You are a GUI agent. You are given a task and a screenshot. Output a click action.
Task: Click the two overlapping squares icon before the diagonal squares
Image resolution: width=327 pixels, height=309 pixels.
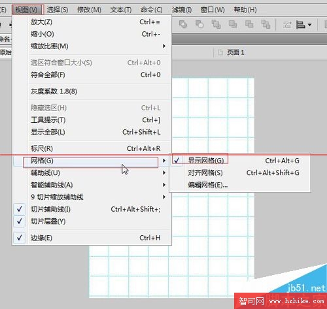click(249, 24)
